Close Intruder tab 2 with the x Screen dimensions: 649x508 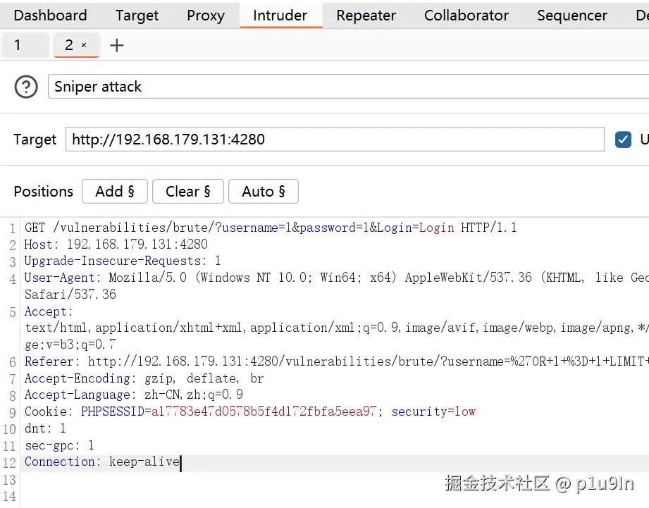pos(84,44)
